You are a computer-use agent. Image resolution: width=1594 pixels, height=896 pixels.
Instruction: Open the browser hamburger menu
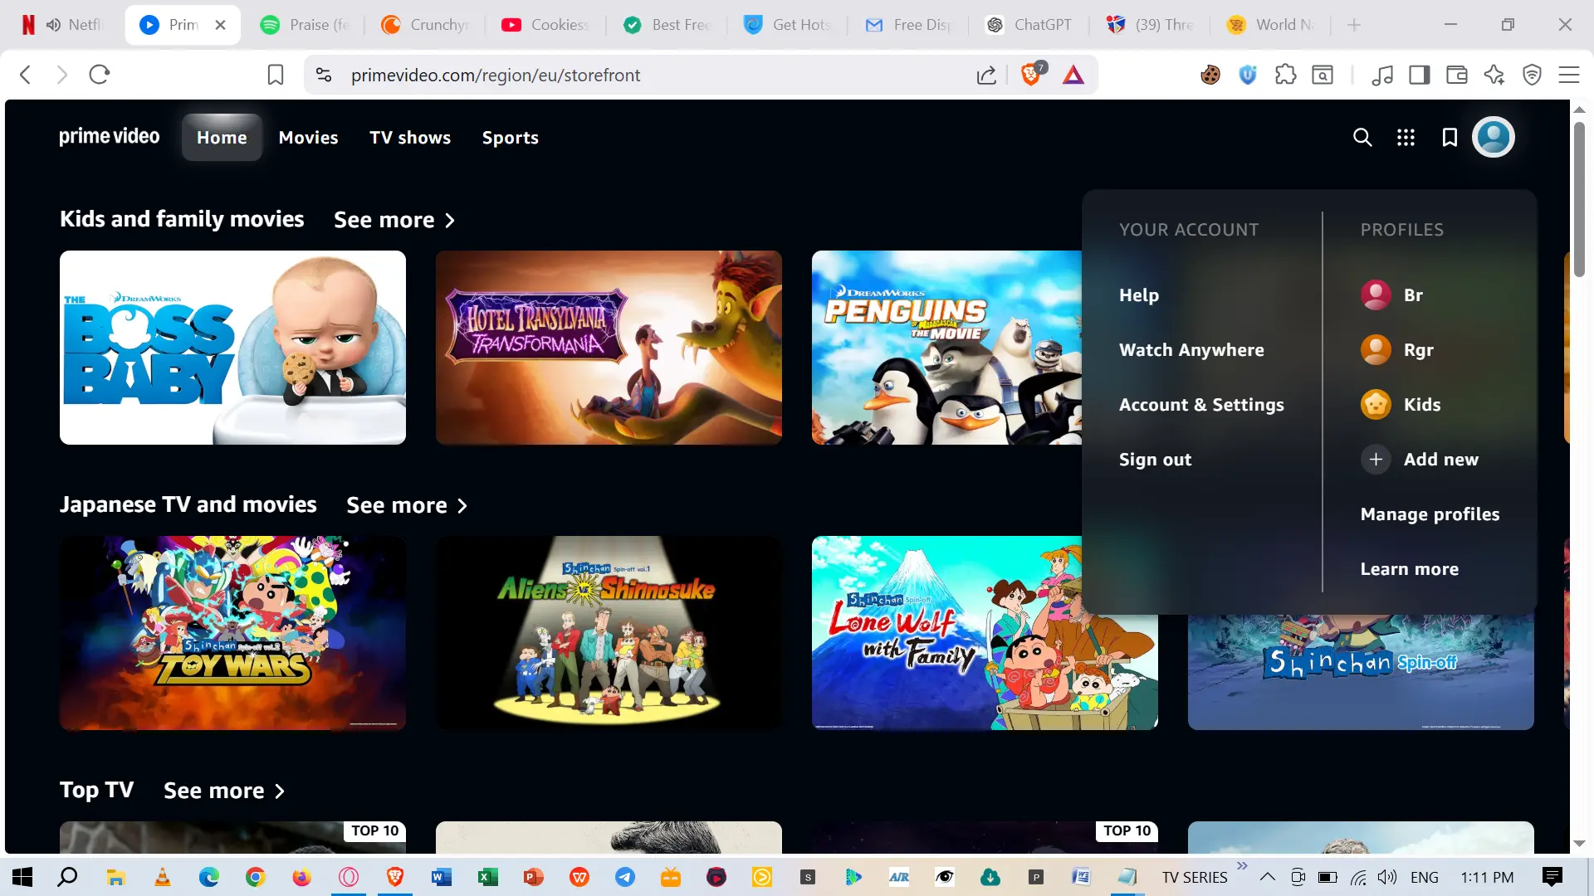[x=1569, y=75]
